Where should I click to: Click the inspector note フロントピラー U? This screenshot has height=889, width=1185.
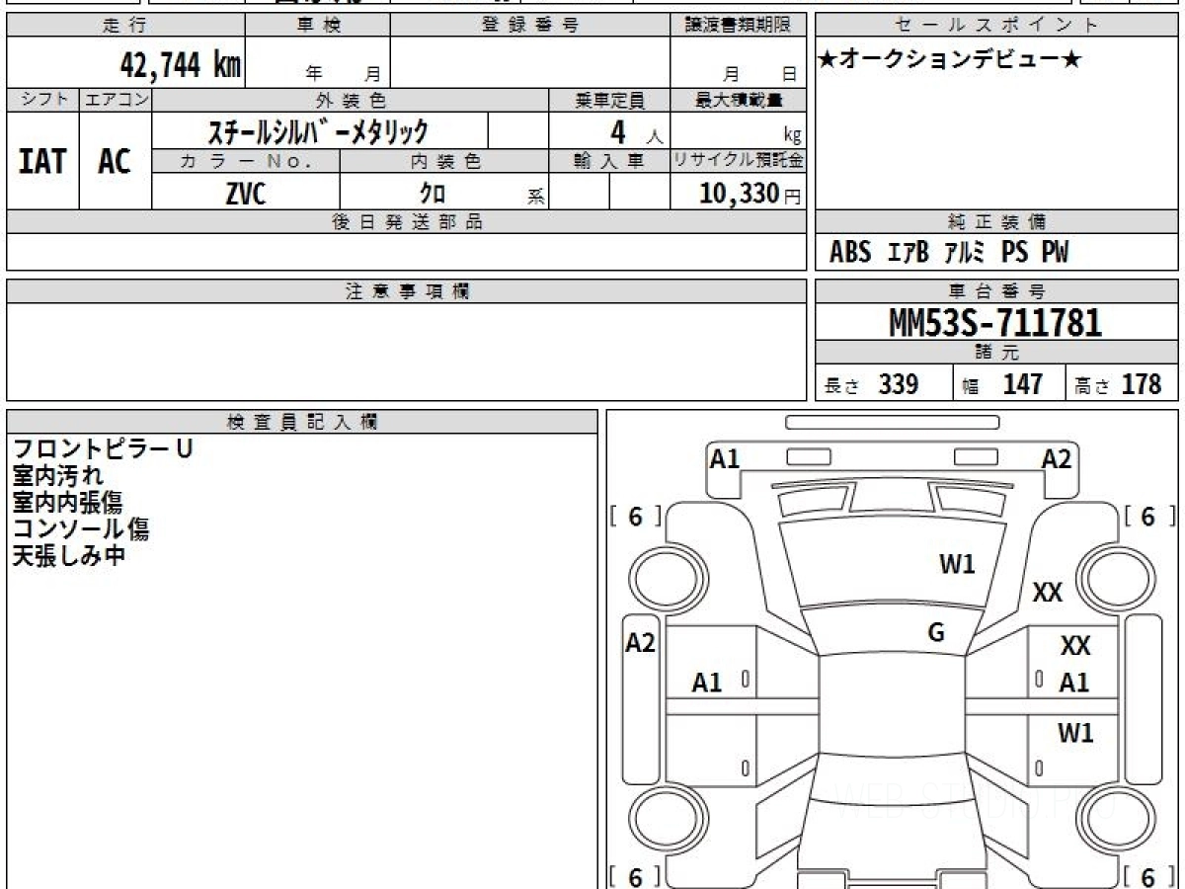(x=103, y=448)
